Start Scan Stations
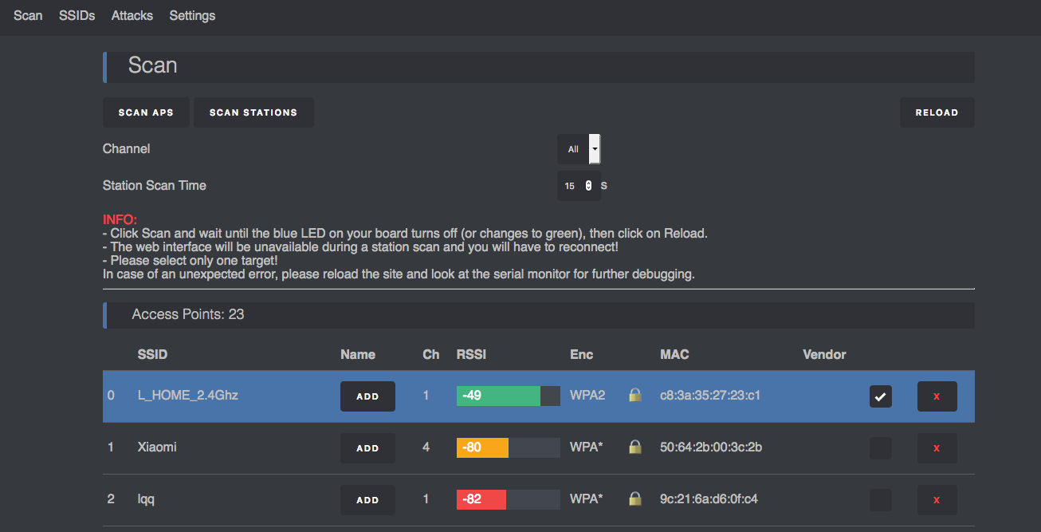This screenshot has height=532, width=1041. click(253, 112)
